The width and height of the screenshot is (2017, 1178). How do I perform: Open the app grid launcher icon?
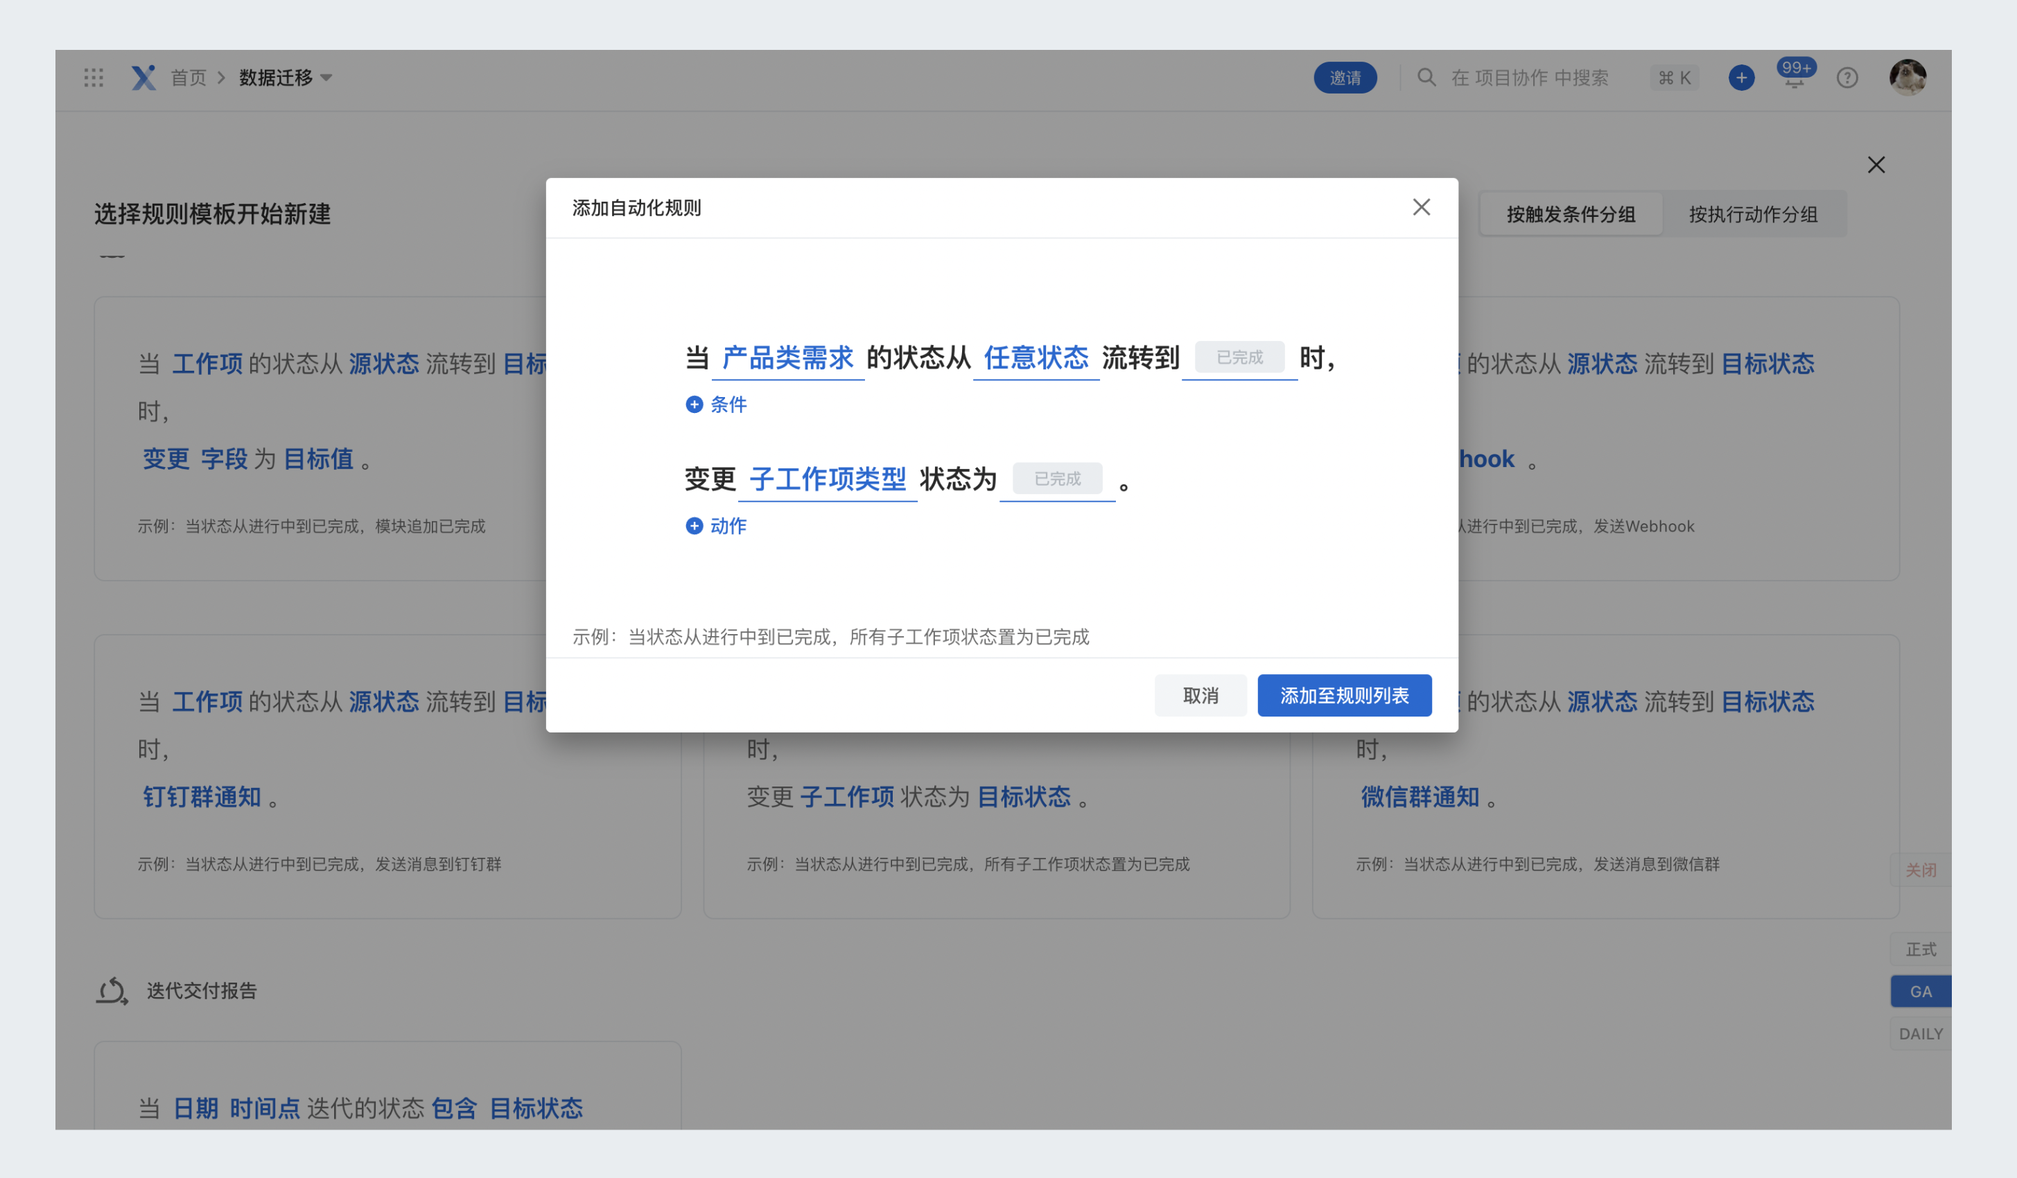point(94,78)
